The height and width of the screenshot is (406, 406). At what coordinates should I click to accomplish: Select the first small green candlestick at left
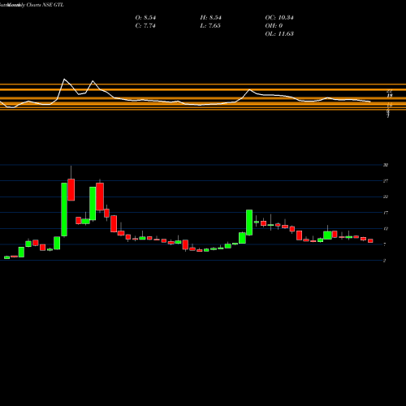(6, 257)
